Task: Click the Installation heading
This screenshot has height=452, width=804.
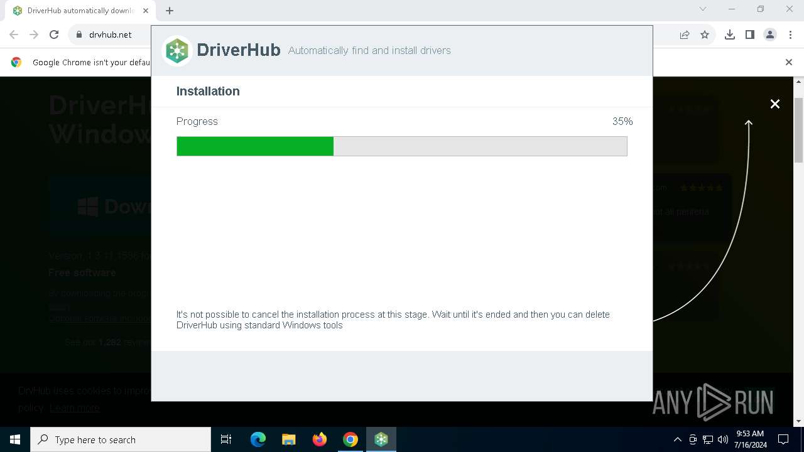Action: (x=208, y=91)
